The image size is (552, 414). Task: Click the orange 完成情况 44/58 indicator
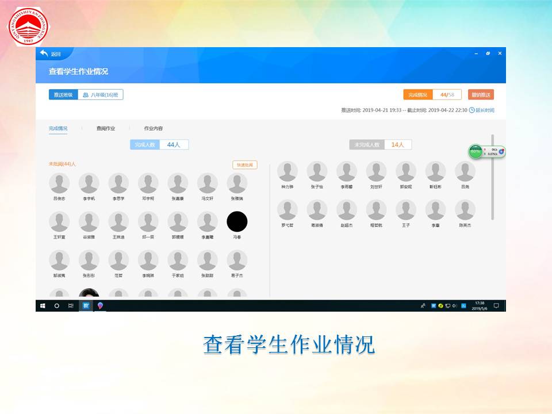(x=432, y=95)
